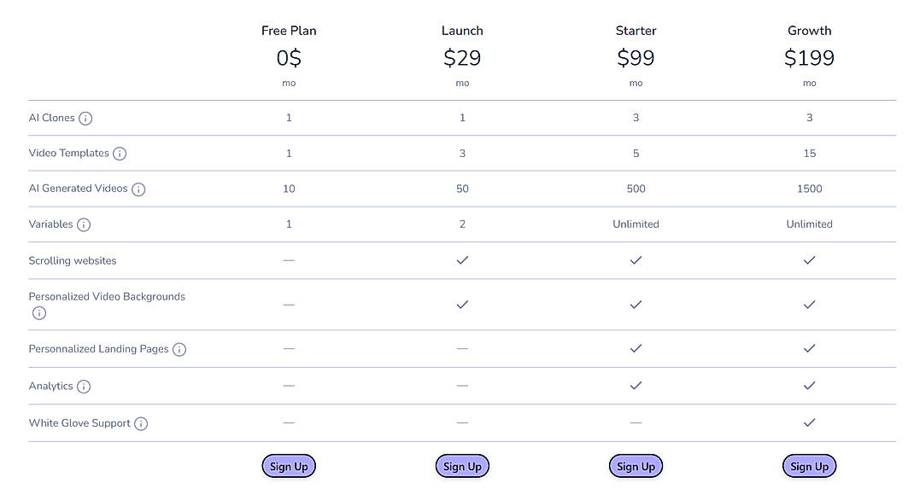Click the Growth checkmark for Analytics
This screenshot has width=914, height=495.
(x=809, y=386)
